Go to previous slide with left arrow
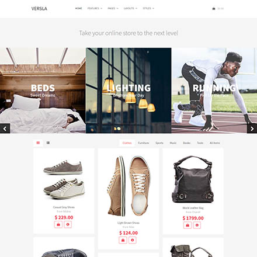 click(x=5, y=128)
